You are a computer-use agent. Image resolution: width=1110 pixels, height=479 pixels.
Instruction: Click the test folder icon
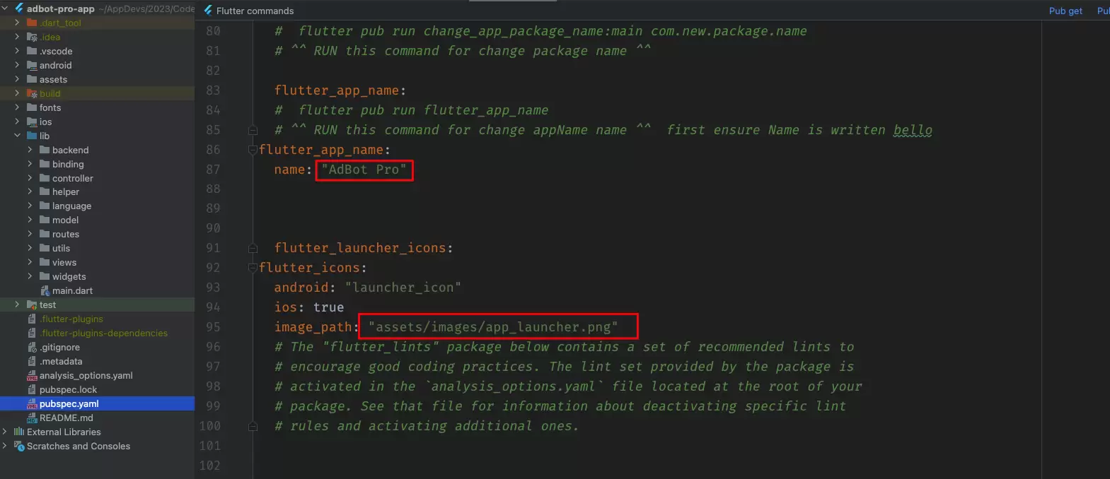(x=32, y=304)
